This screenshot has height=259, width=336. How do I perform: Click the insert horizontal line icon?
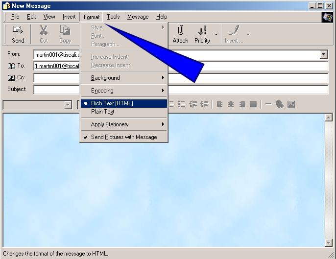click(268, 104)
